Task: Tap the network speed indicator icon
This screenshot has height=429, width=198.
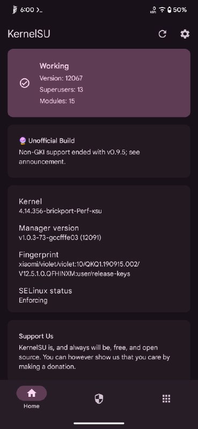Action: 153,10
